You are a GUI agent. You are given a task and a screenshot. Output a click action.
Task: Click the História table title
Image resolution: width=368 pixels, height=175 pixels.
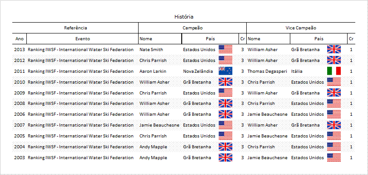[x=184, y=17]
